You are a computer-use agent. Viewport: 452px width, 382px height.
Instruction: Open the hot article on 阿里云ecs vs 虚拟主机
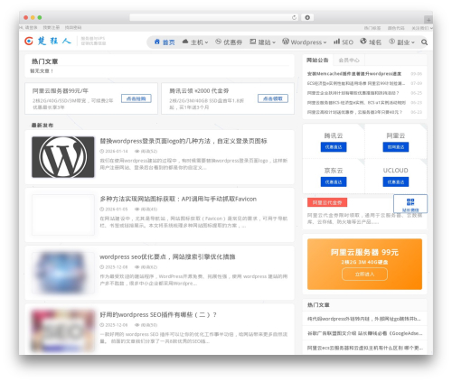pyautogui.click(x=365, y=348)
